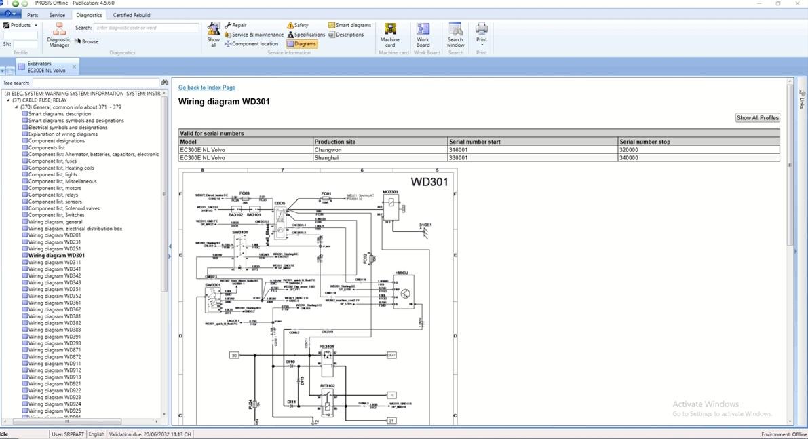Collapse the (37) CABLE; FUSE; RELAY node

point(8,100)
